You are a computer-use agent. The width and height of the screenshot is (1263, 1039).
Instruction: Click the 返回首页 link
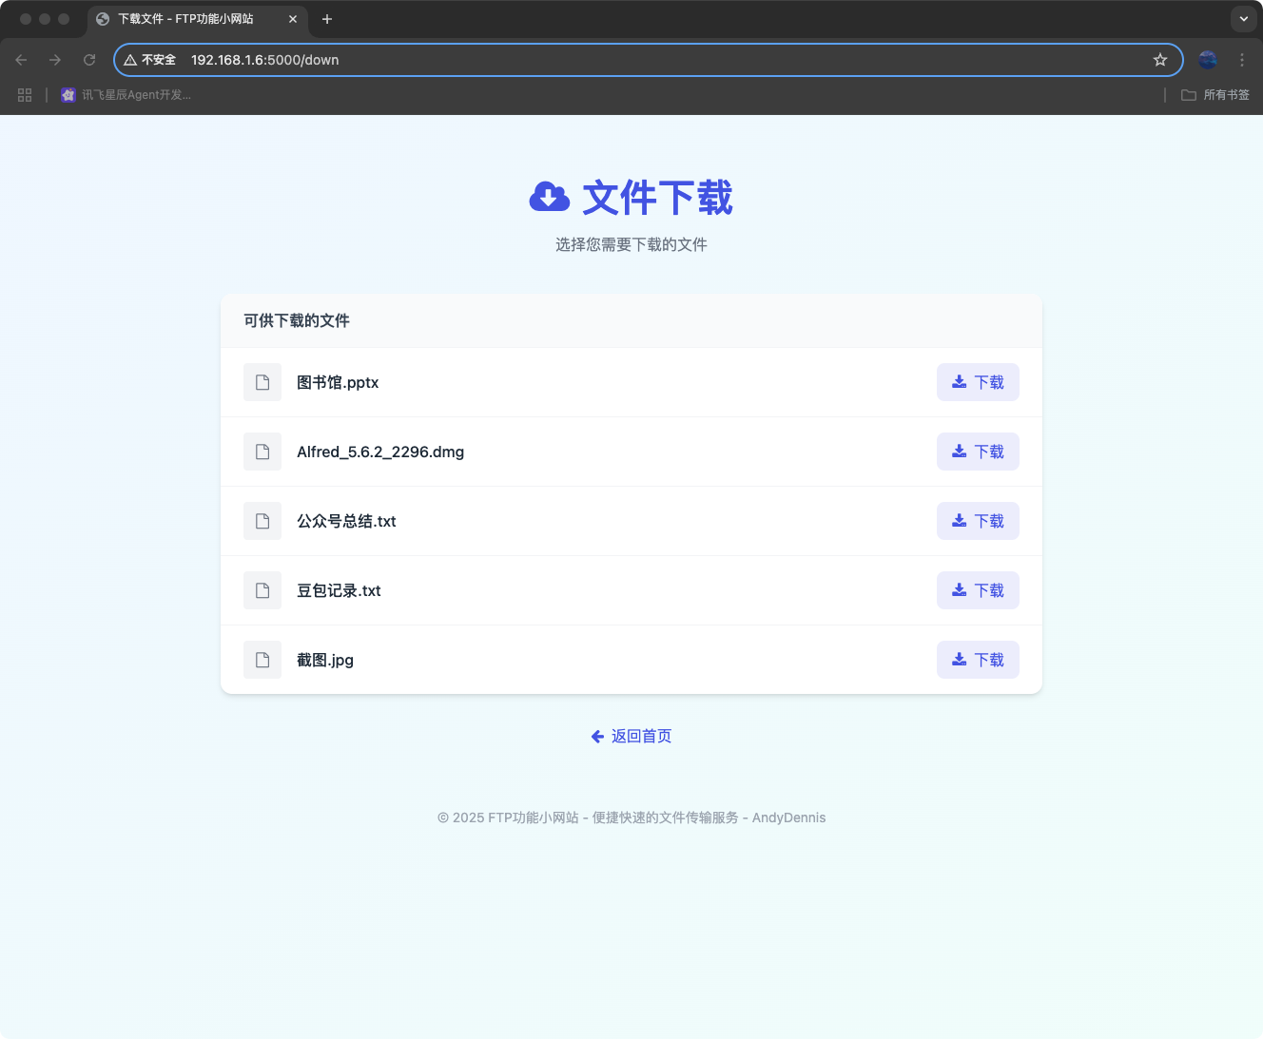point(631,736)
